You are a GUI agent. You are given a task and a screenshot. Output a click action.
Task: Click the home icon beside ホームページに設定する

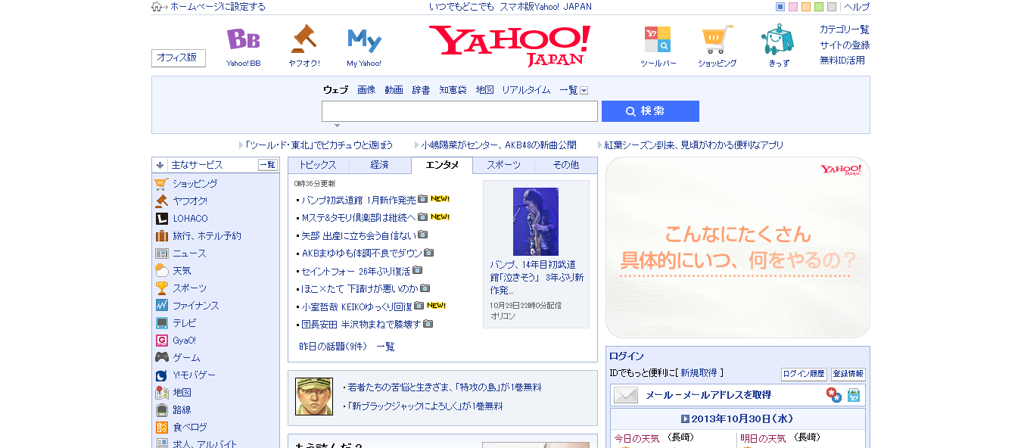[x=157, y=7]
